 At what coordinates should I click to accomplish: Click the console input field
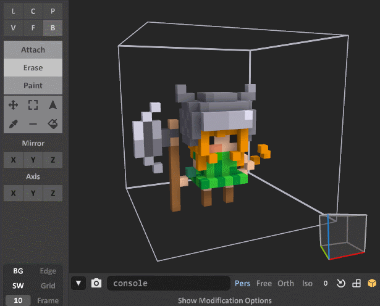point(169,283)
